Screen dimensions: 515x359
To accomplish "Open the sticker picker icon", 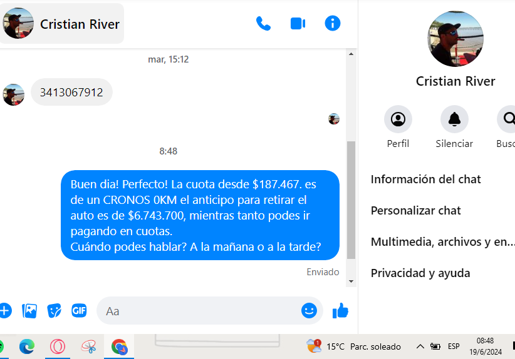I will tap(54, 310).
